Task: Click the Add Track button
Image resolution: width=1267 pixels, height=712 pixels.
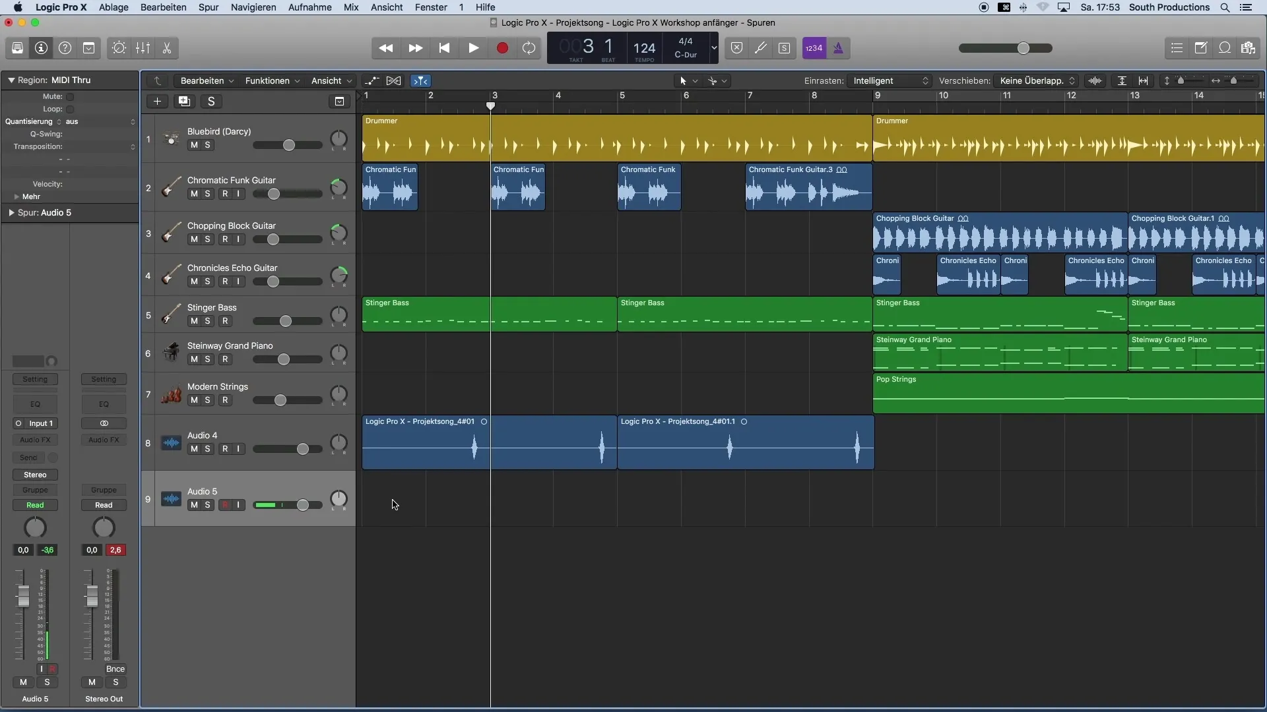Action: [x=156, y=102]
